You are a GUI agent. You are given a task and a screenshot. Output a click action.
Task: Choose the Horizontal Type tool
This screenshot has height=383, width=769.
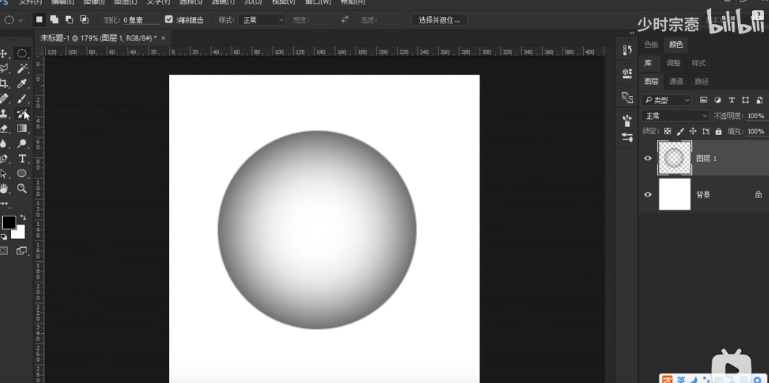tap(22, 159)
